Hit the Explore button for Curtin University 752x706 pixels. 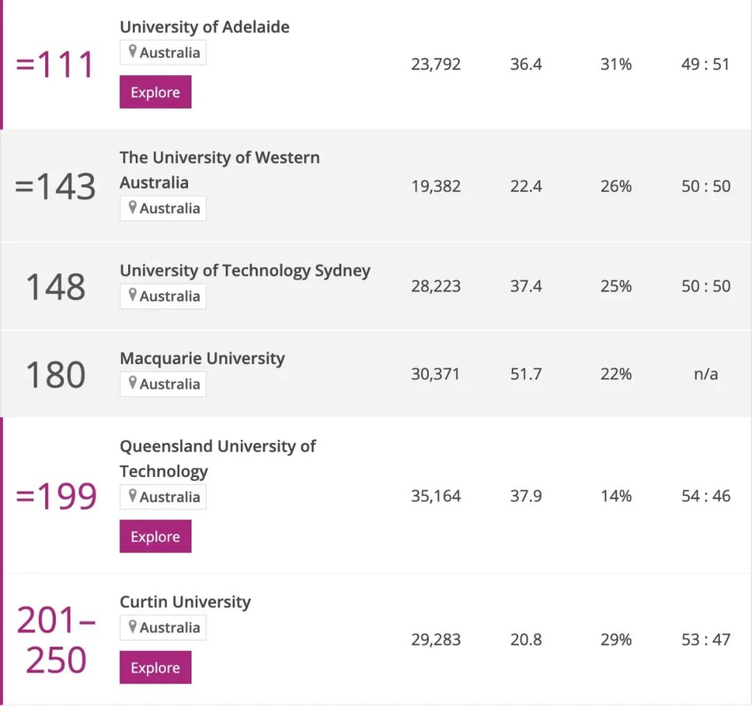[x=155, y=667]
